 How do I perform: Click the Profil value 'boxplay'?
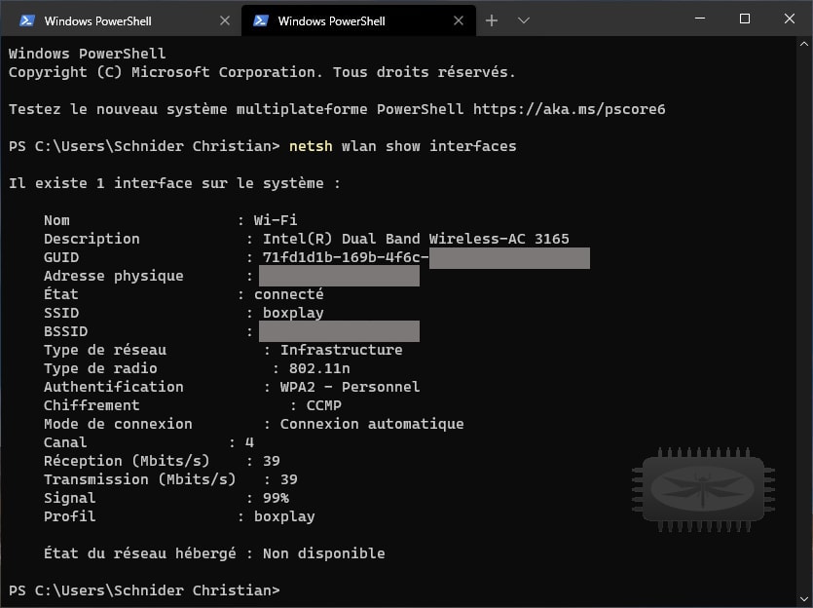(284, 516)
